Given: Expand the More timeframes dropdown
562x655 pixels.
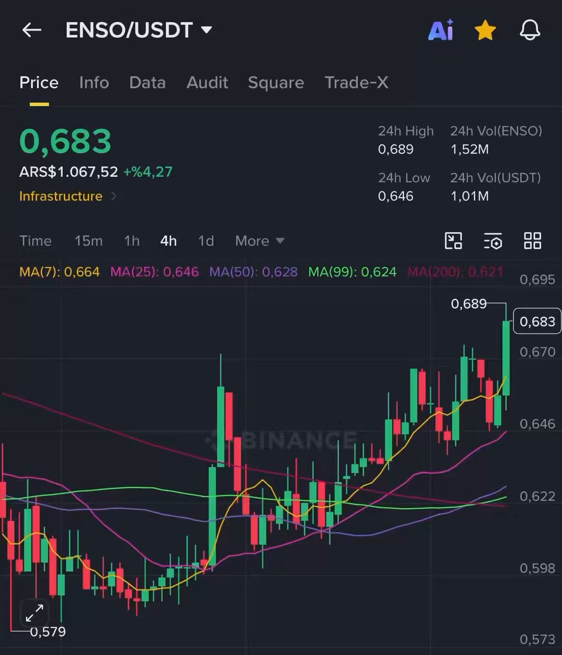Looking at the screenshot, I should coord(260,241).
